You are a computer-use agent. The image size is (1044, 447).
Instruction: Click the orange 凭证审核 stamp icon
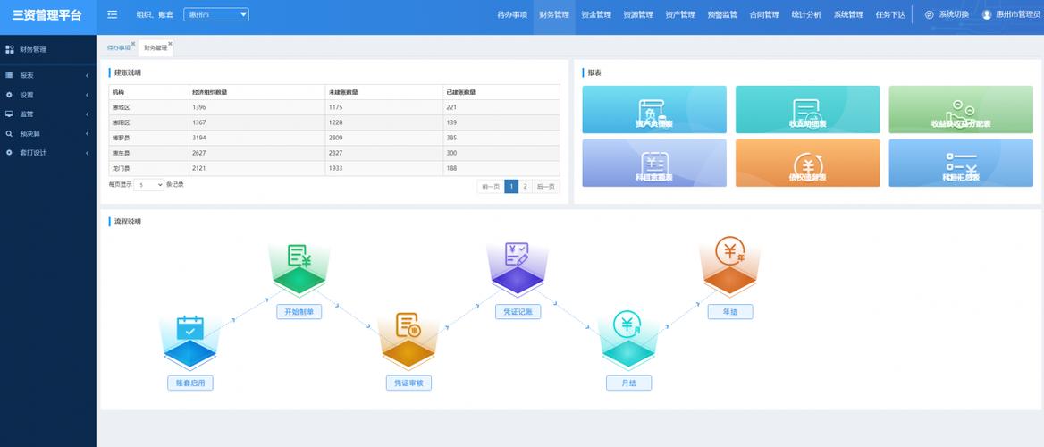[408, 325]
